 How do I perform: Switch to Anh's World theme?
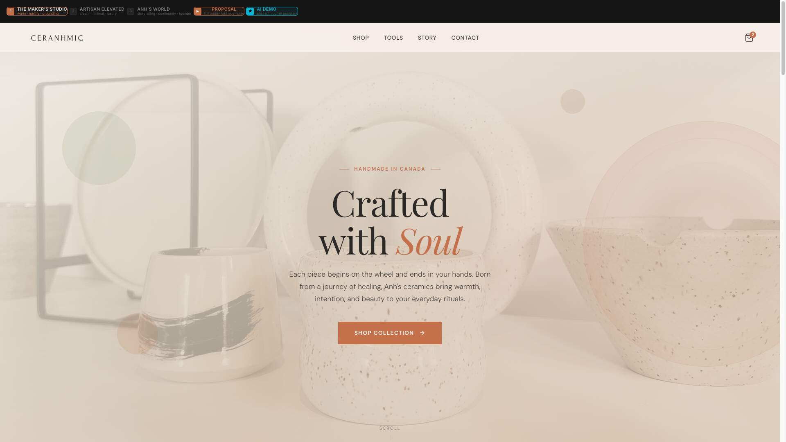pyautogui.click(x=159, y=11)
